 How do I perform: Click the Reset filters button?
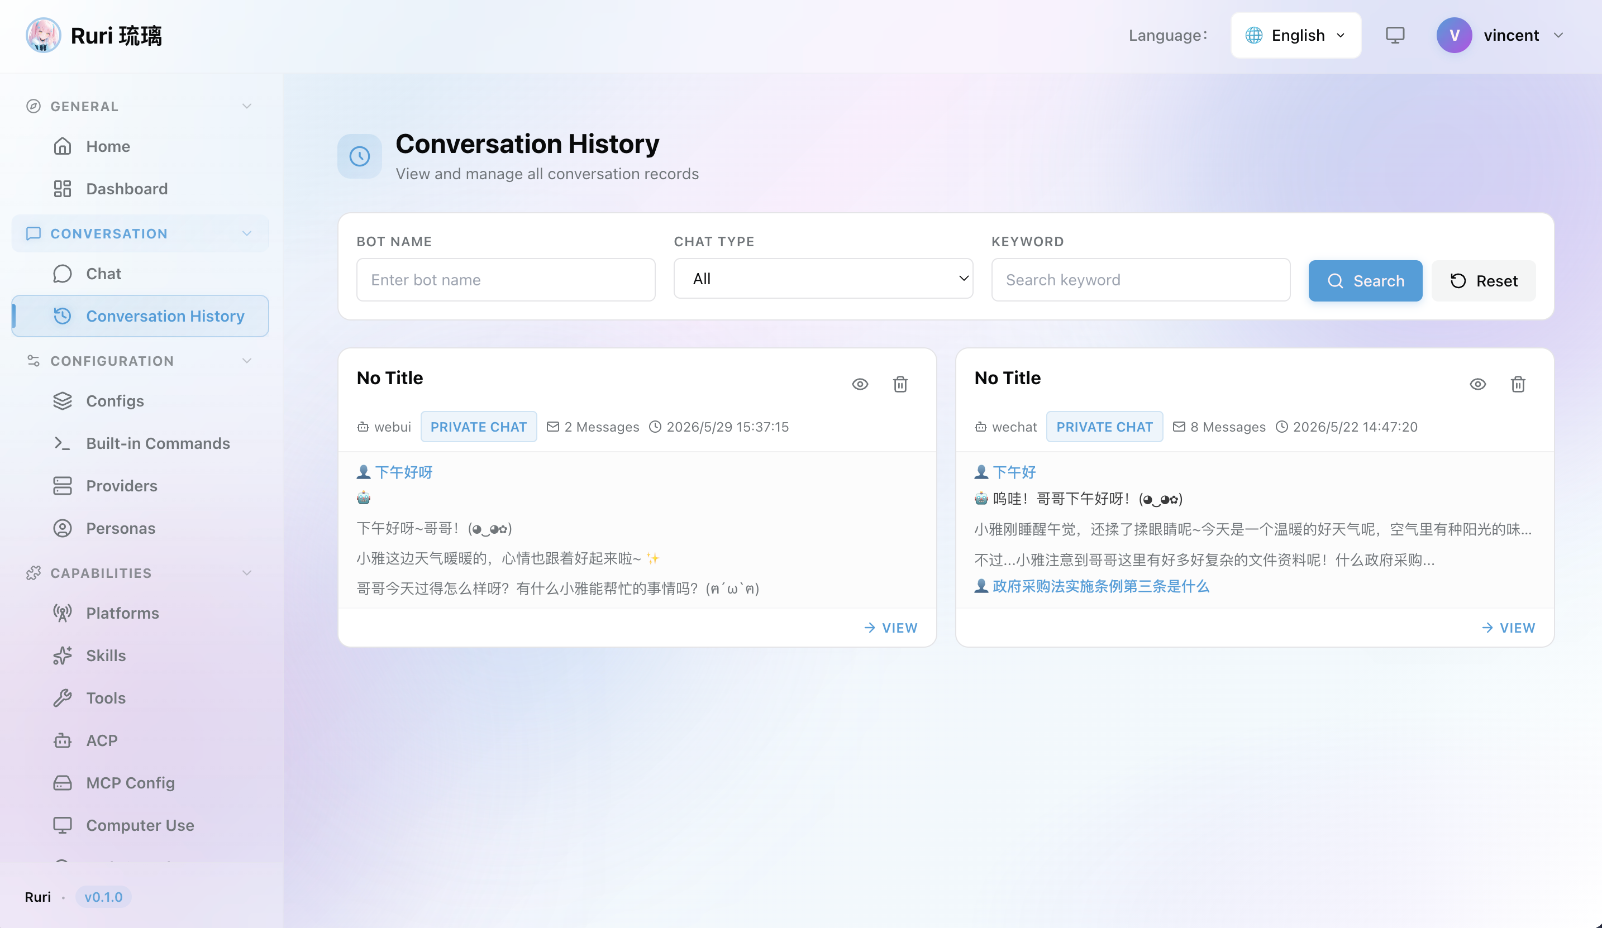[1483, 280]
